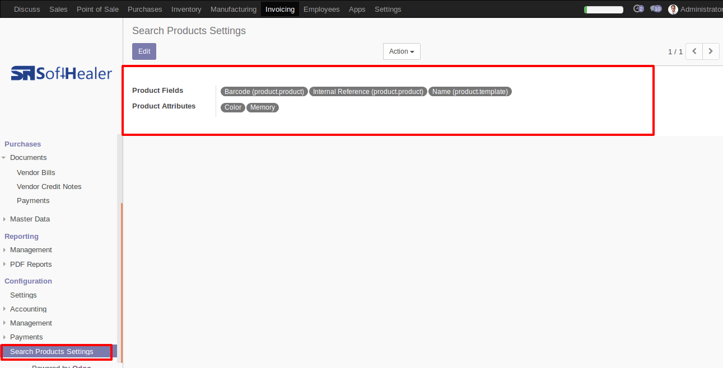Expand the Payments configuration group

click(x=26, y=337)
